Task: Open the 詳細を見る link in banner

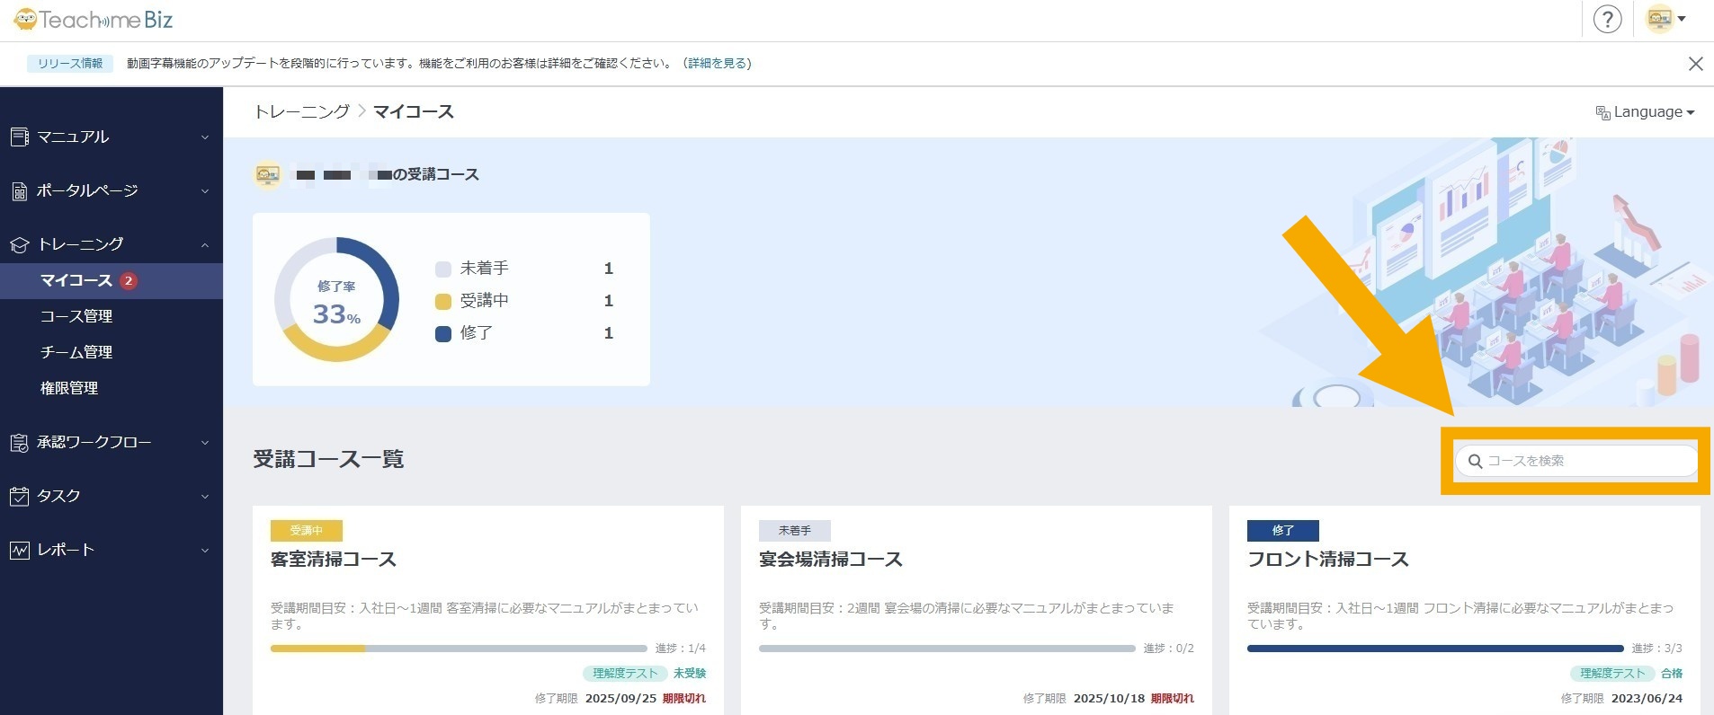Action: coord(717,64)
